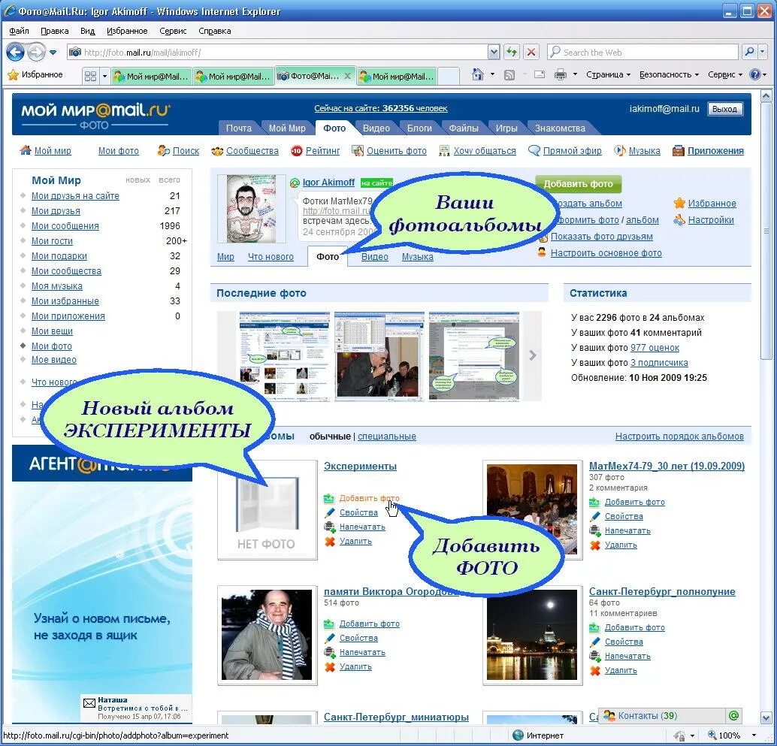
Task: Open the Мои сообщения link
Action: pyautogui.click(x=65, y=226)
